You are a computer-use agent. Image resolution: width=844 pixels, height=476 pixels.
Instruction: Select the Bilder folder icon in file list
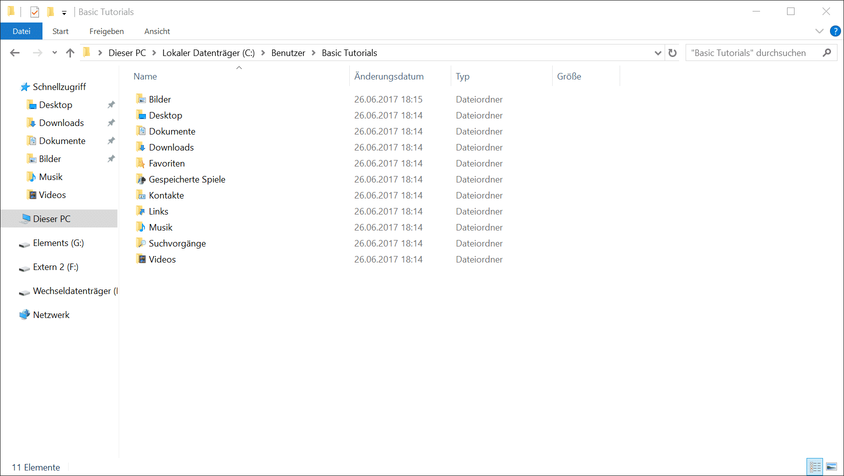[141, 99]
